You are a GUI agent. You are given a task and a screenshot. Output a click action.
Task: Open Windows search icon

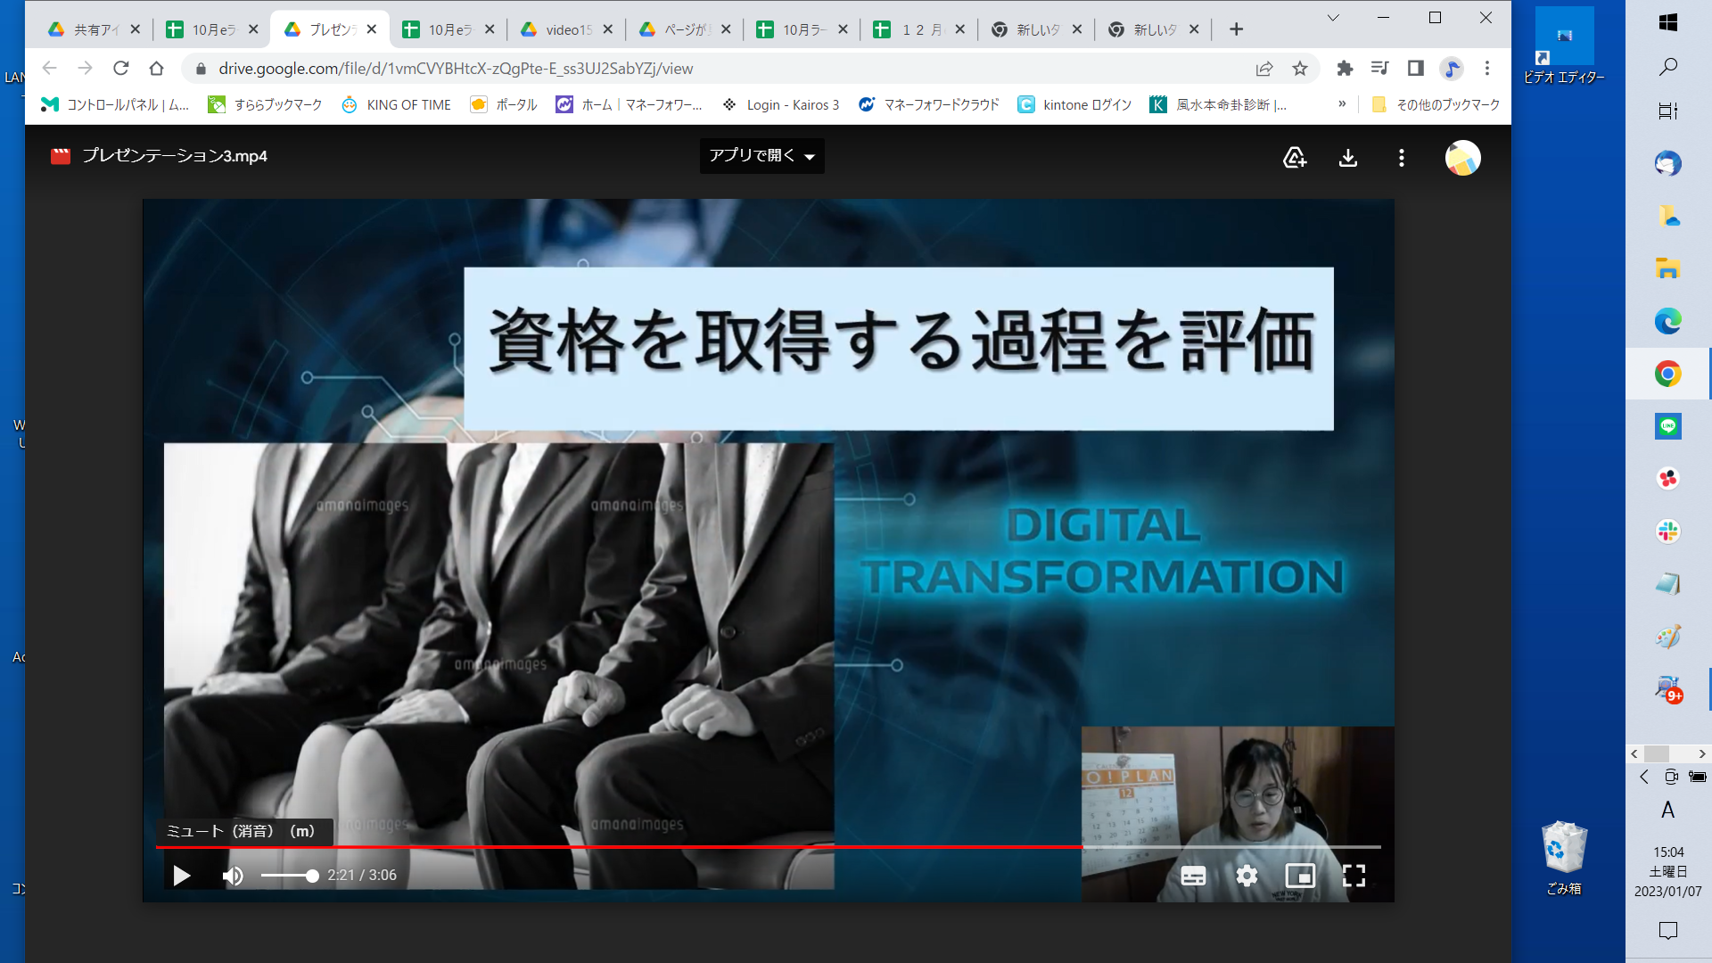[1668, 67]
